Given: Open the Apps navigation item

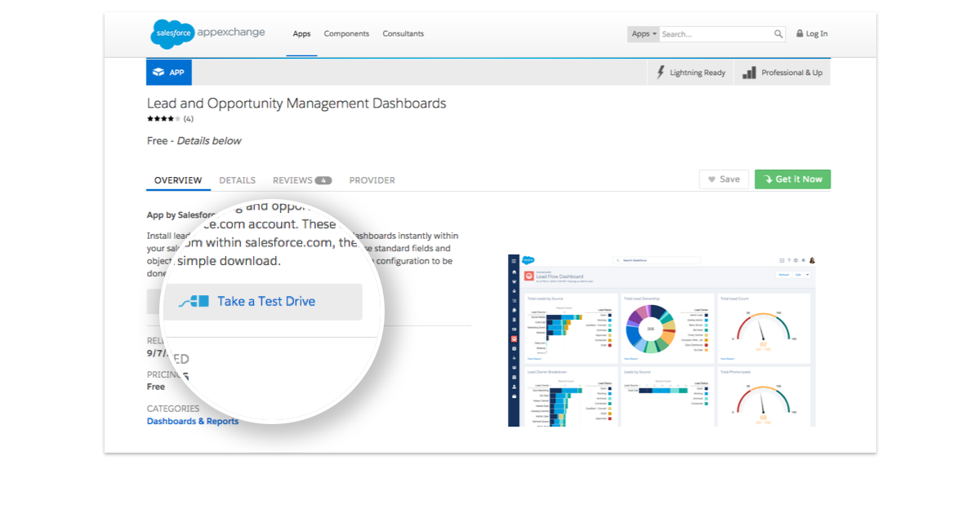Looking at the screenshot, I should click(302, 34).
